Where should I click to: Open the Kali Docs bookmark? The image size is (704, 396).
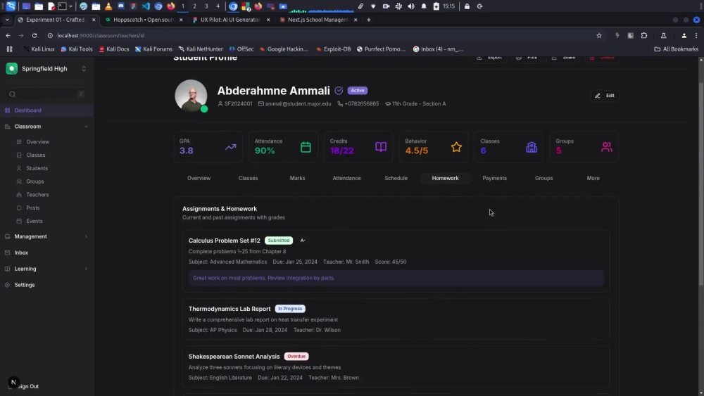[114, 49]
